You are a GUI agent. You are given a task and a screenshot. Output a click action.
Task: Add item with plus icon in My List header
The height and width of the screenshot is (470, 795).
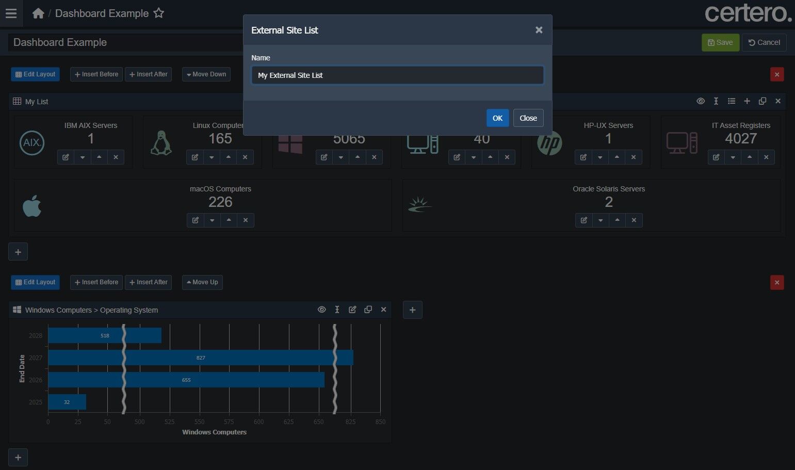point(747,101)
